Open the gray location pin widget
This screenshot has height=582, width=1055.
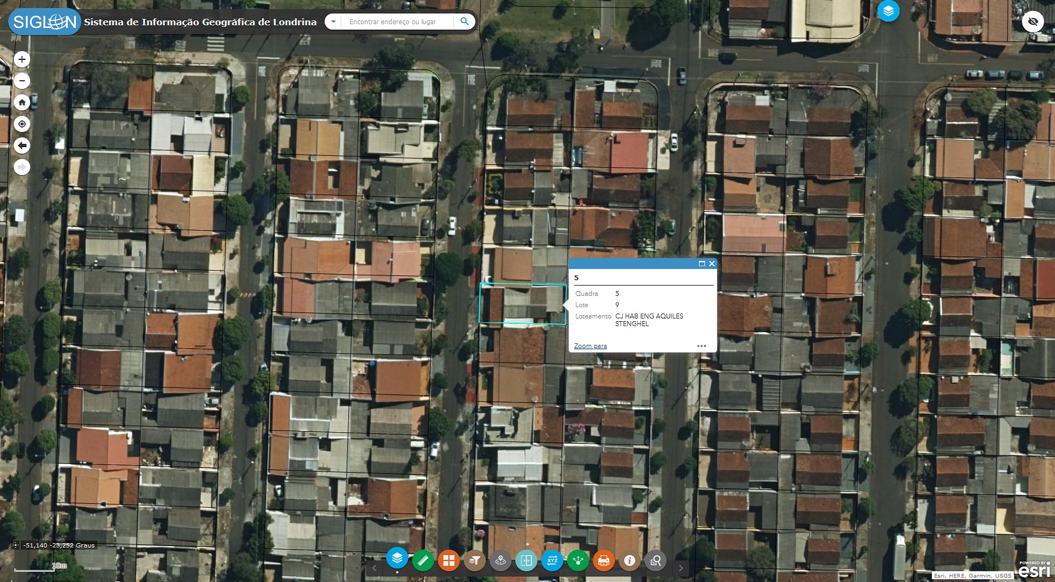click(x=501, y=561)
